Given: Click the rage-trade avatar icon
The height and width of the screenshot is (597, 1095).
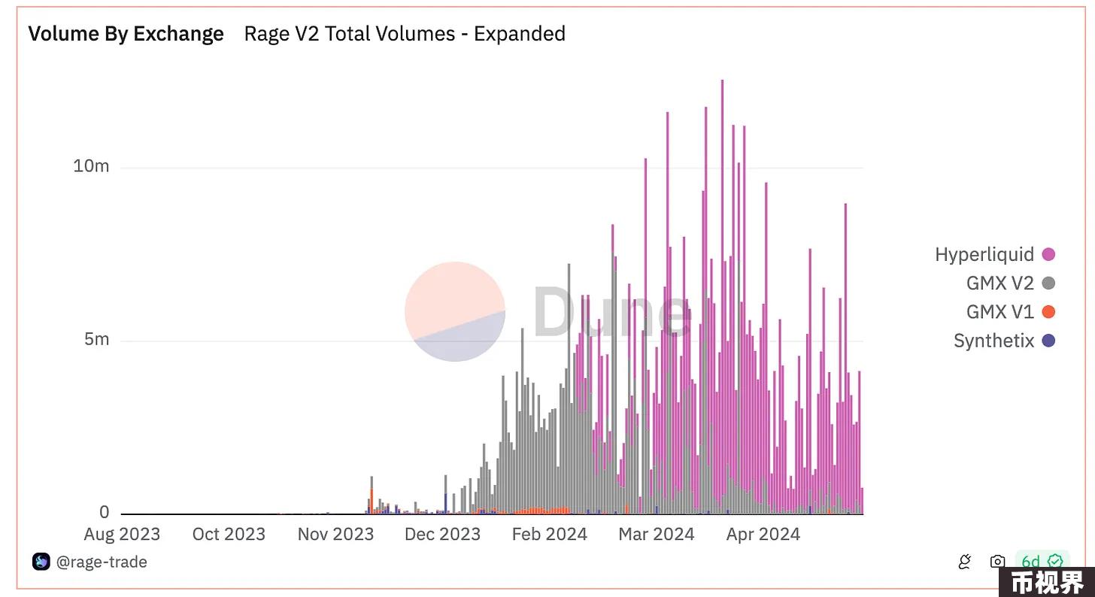Looking at the screenshot, I should 41,562.
